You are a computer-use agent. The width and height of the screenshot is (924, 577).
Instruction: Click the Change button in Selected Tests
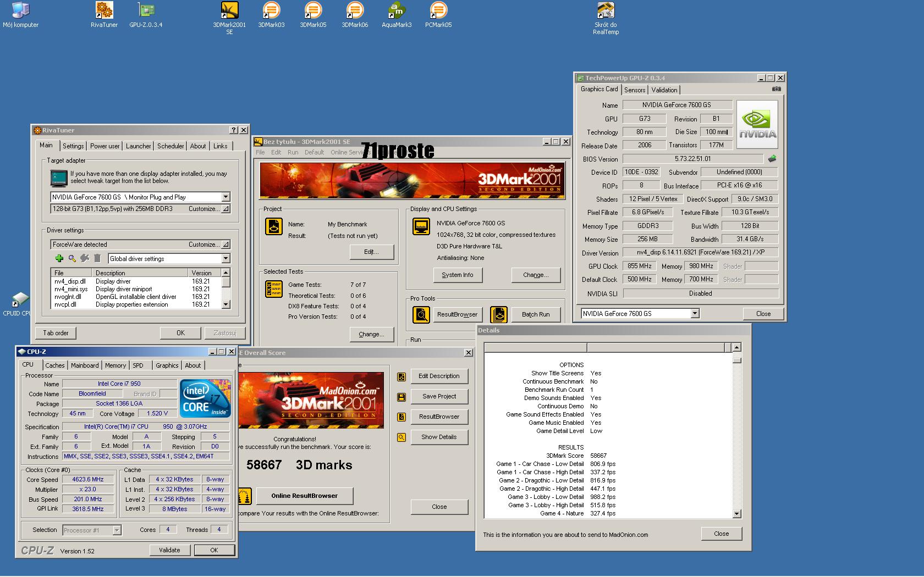[x=372, y=334]
